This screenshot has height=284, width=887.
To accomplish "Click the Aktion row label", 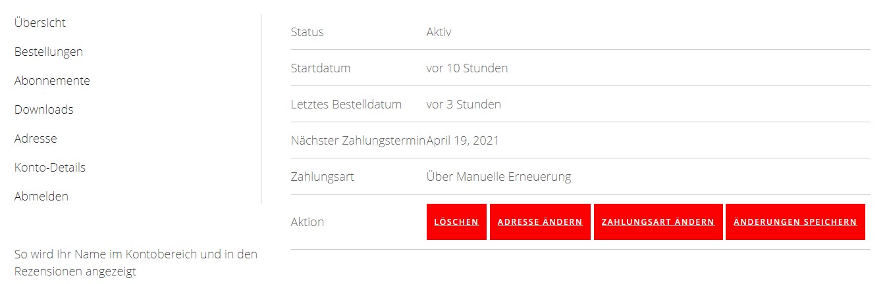I will point(308,222).
